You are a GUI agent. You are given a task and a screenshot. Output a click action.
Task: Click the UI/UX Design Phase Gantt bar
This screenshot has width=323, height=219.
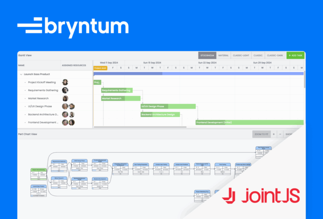[x=168, y=106]
